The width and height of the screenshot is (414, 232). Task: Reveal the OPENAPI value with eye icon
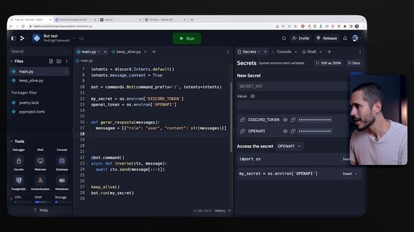pos(285,131)
